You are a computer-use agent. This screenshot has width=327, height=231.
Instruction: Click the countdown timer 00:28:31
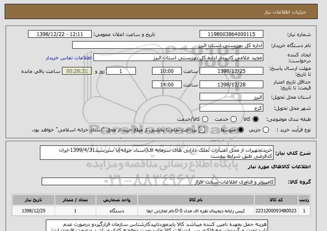pos(77,71)
